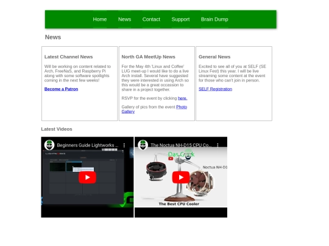Open the Beginners Guide Lightworks video title

88,145
